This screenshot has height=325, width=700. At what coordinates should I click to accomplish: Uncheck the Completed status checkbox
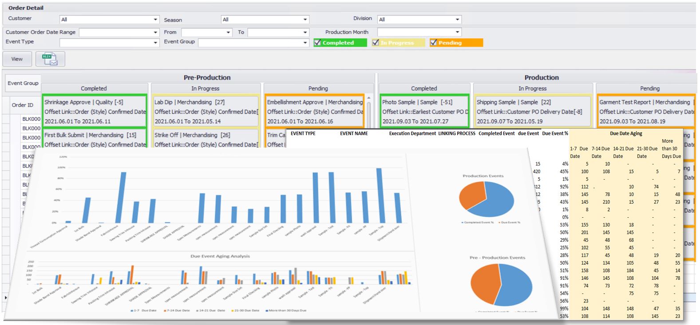pos(317,43)
